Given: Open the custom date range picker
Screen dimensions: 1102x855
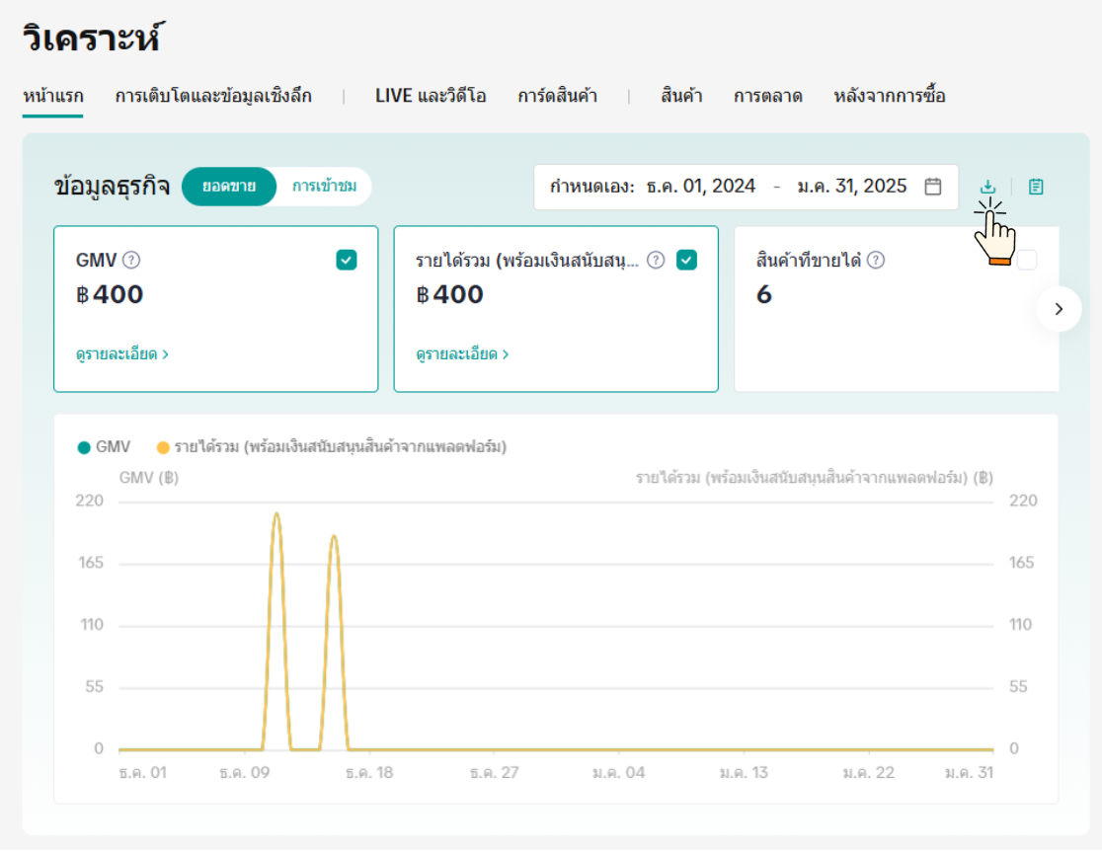Looking at the screenshot, I should [x=746, y=187].
